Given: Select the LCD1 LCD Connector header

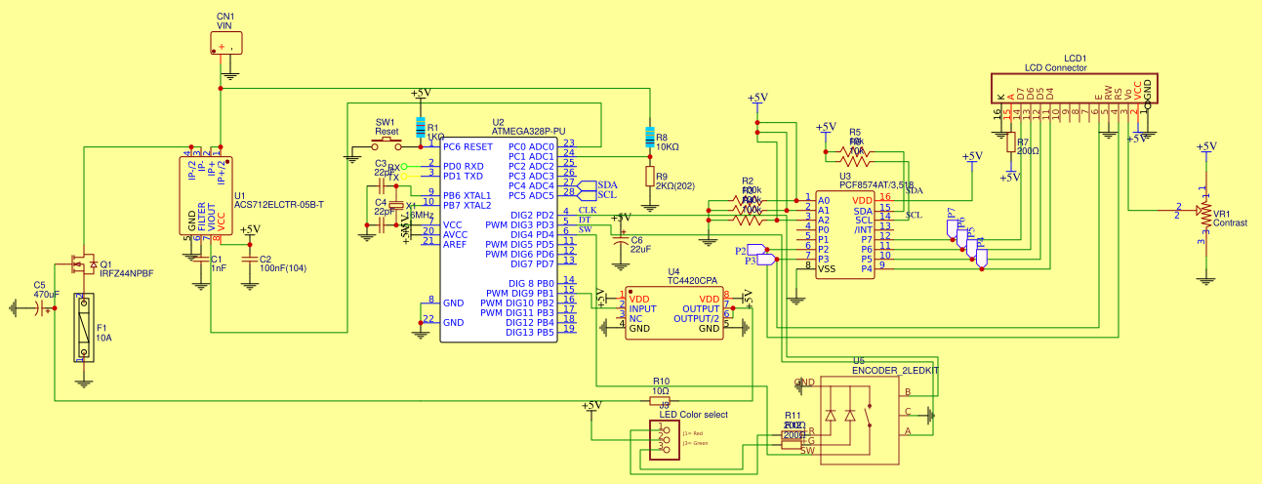Looking at the screenshot, I should point(1074,91).
